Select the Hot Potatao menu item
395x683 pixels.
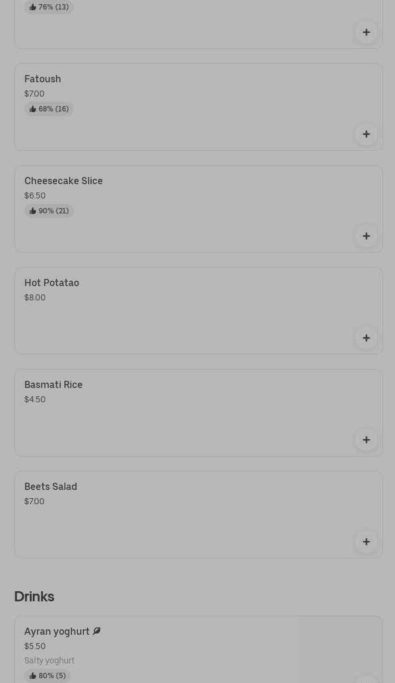click(x=52, y=282)
